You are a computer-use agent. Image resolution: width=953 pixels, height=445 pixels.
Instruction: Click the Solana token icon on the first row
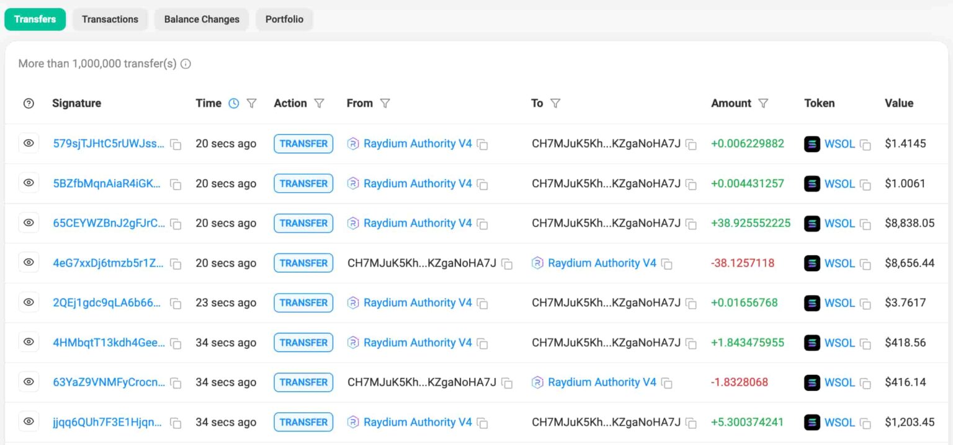[812, 143]
